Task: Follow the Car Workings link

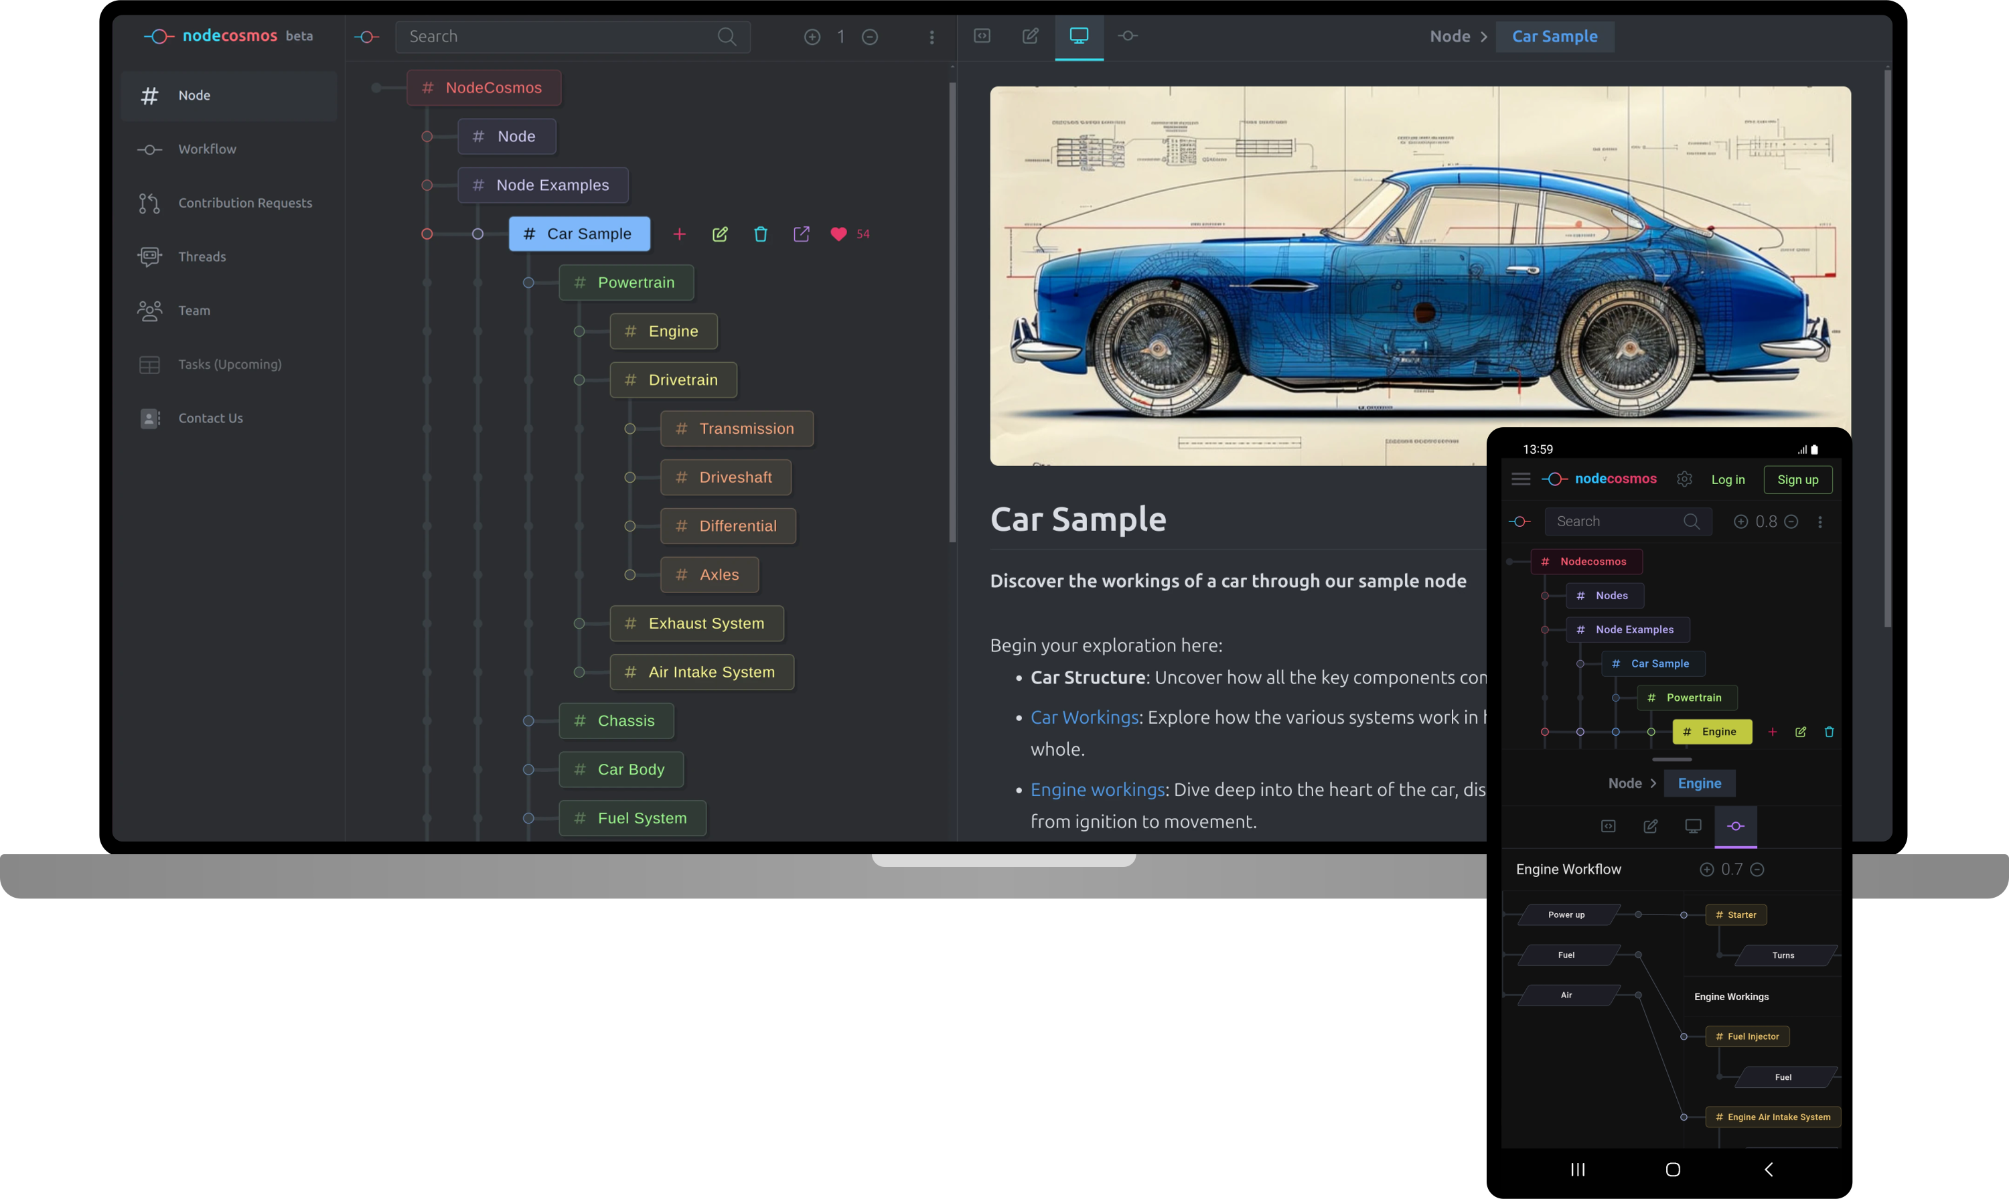Action: 1084,718
